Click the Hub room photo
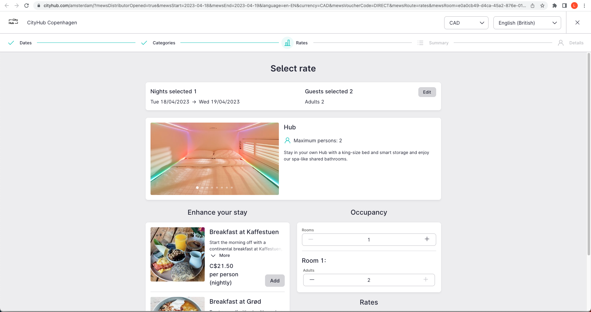 point(215,154)
